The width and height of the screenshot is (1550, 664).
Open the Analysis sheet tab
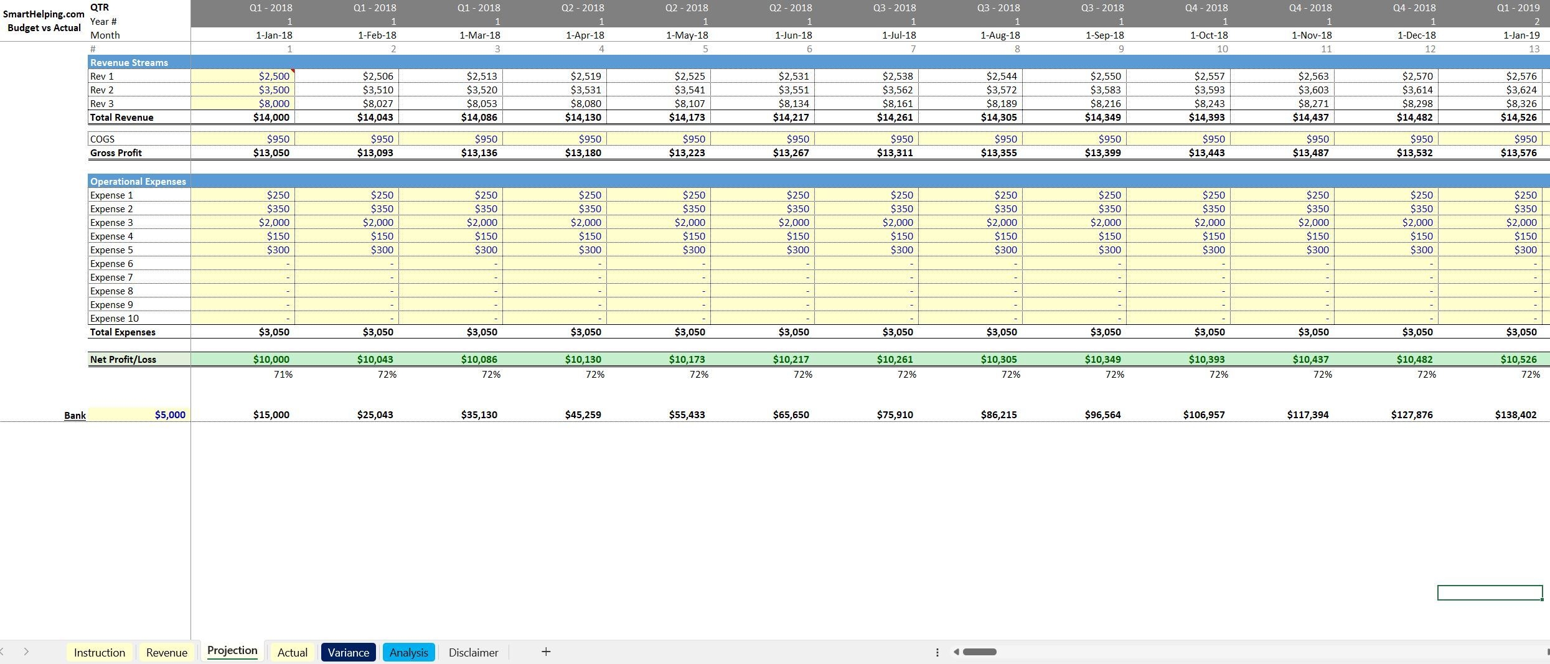(408, 652)
